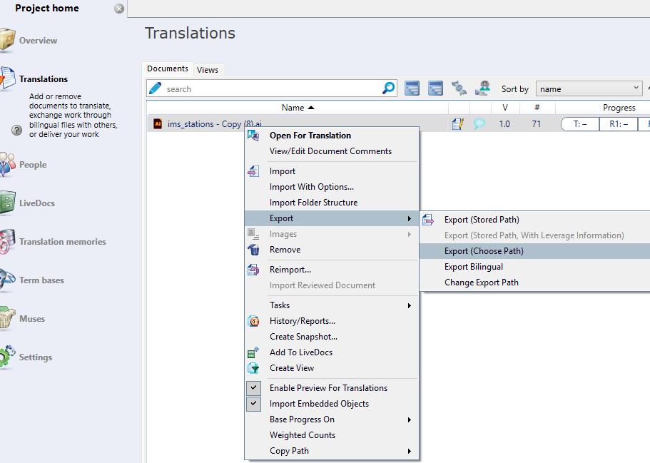This screenshot has height=463, width=650.
Task: Click the Reimport icon
Action: [x=253, y=270]
